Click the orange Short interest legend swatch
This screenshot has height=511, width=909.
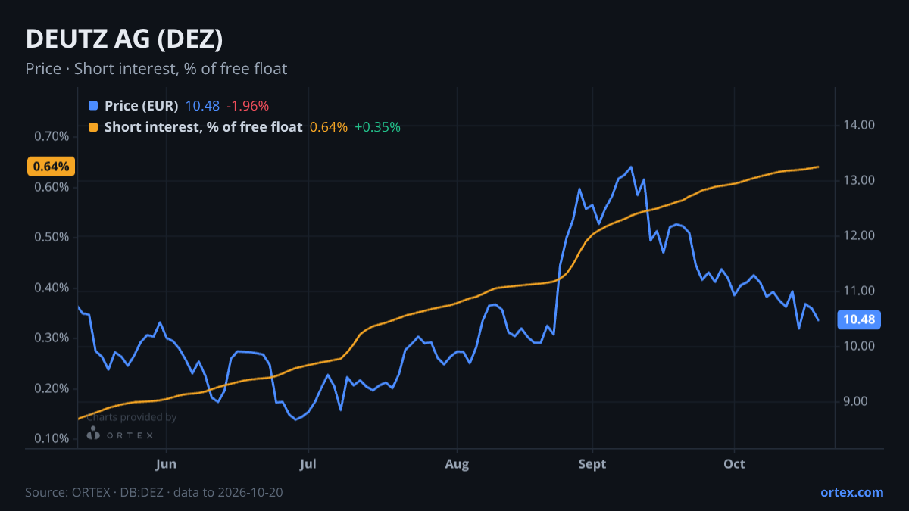pyautogui.click(x=93, y=127)
